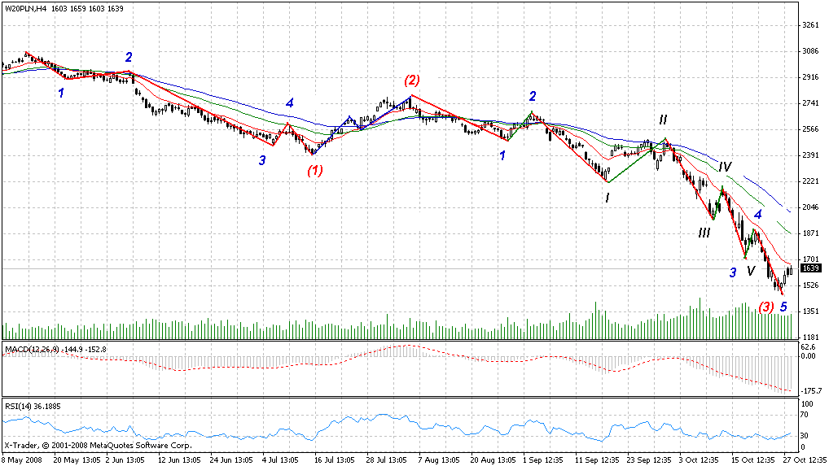The height and width of the screenshot is (466, 829).
Task: Click the 1181 price axis label
Action: 810,337
